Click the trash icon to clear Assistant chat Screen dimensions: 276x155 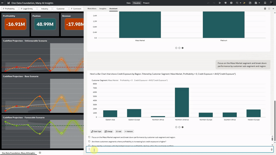click(265, 9)
